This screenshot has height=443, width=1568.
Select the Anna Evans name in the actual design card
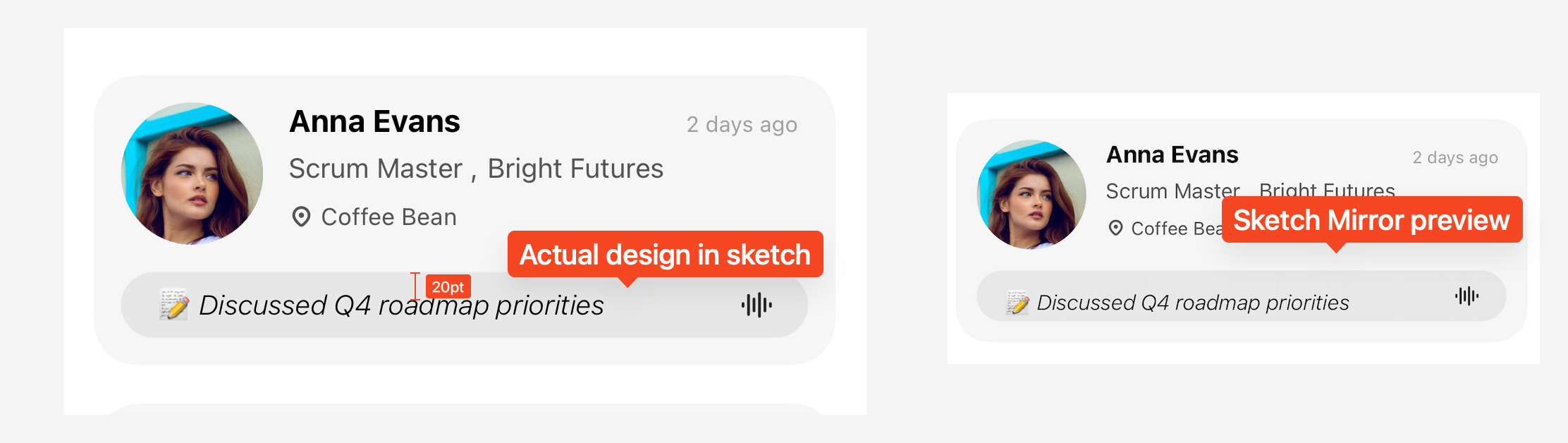tap(374, 122)
